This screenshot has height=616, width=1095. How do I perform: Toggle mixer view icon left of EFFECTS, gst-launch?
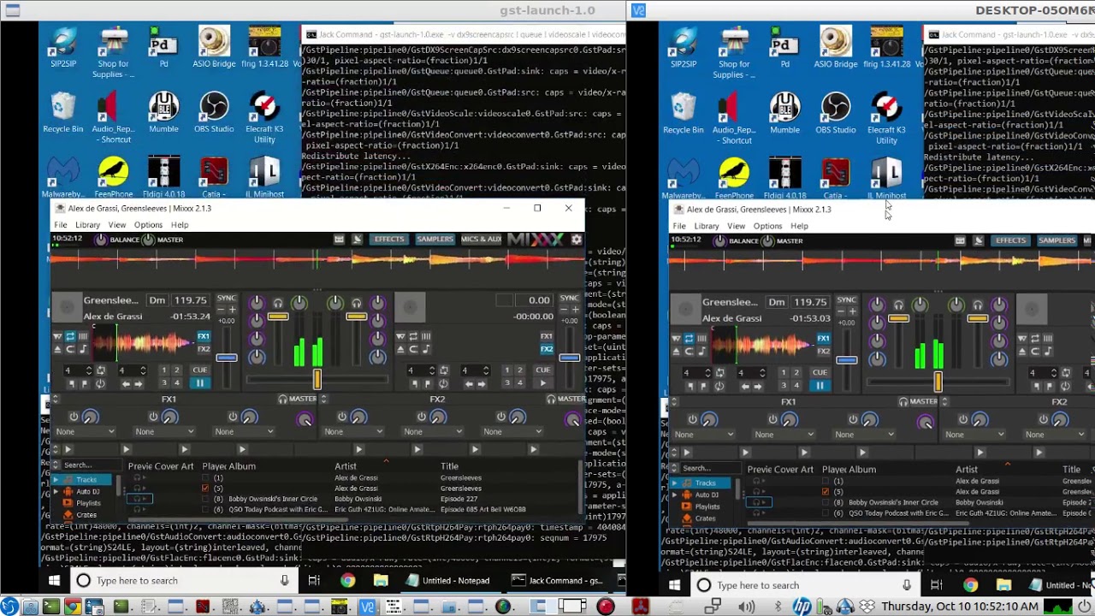click(x=339, y=240)
